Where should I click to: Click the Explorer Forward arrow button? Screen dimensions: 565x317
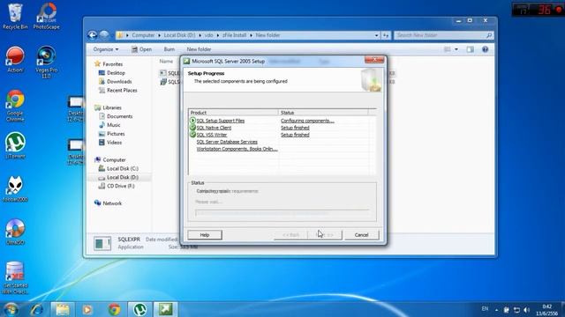click(104, 35)
